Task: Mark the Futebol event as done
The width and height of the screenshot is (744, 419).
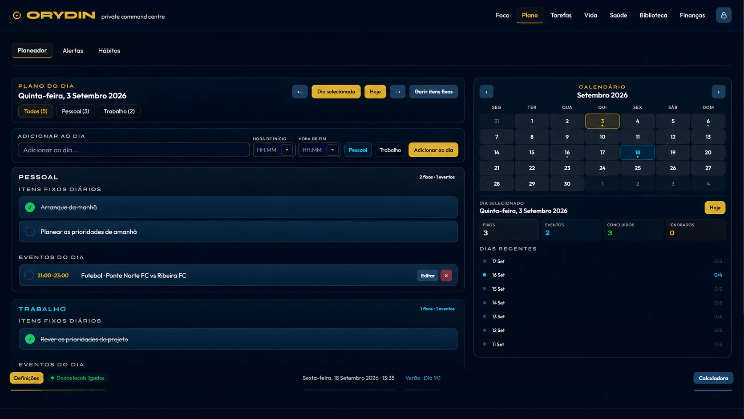Action: point(29,275)
